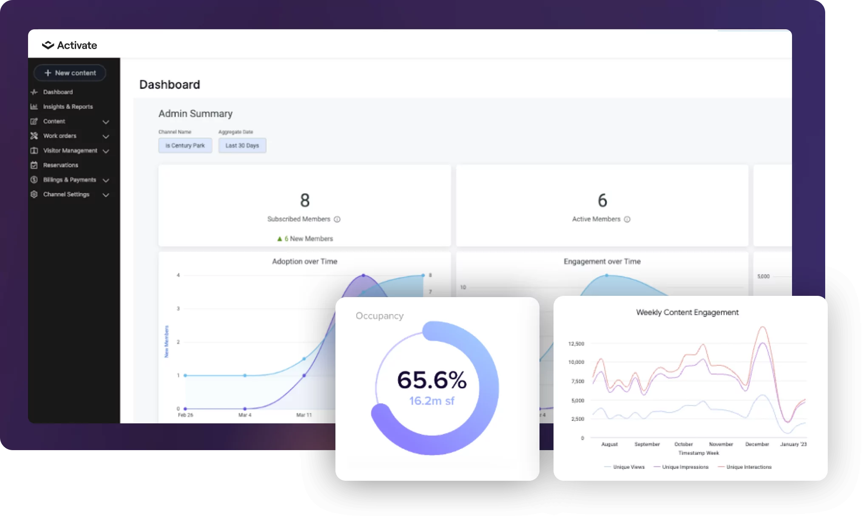Open the Last 30 Days date filter
The image size is (866, 519).
point(242,145)
